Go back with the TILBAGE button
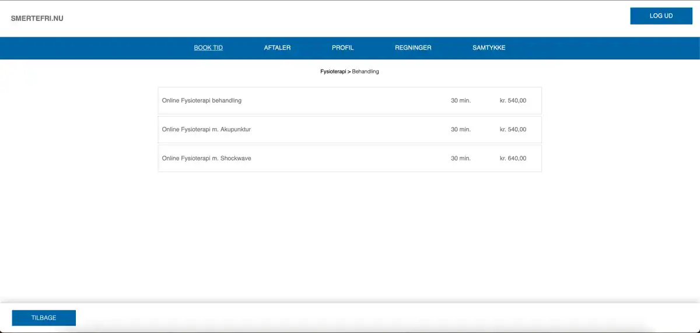The image size is (700, 333). click(x=44, y=318)
